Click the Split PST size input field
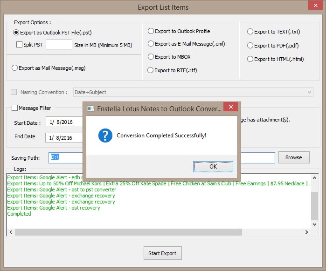The width and height of the screenshot is (326, 271). [59, 45]
